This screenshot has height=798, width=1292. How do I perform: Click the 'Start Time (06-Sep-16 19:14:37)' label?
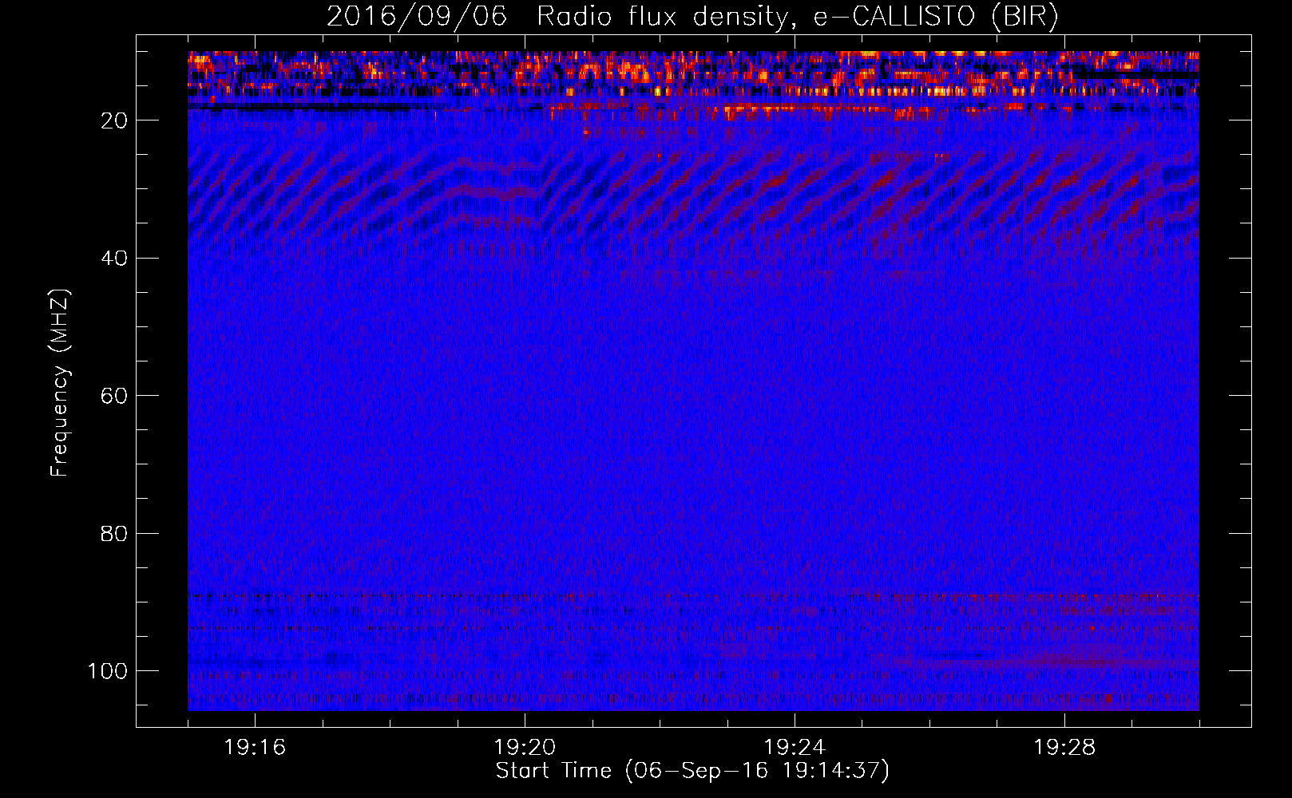[692, 771]
